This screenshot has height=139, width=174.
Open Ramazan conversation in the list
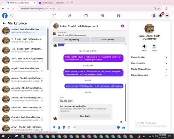click(23, 109)
